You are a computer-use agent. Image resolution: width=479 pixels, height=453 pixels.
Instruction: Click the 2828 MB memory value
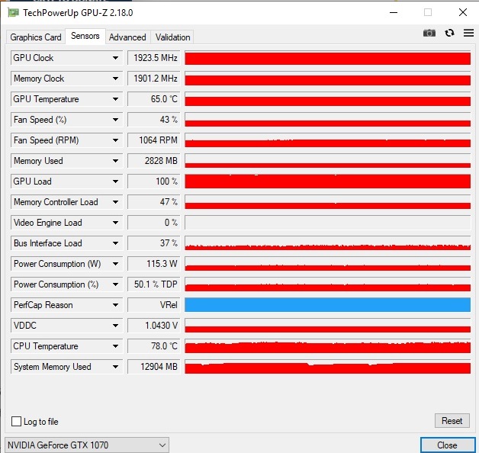point(153,161)
